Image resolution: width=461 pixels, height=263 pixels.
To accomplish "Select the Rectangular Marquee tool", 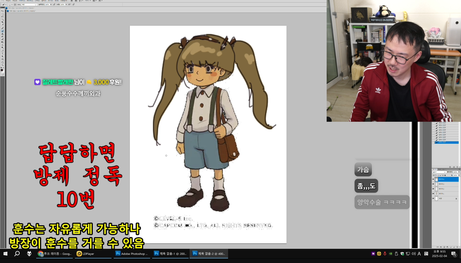I will point(2,14).
